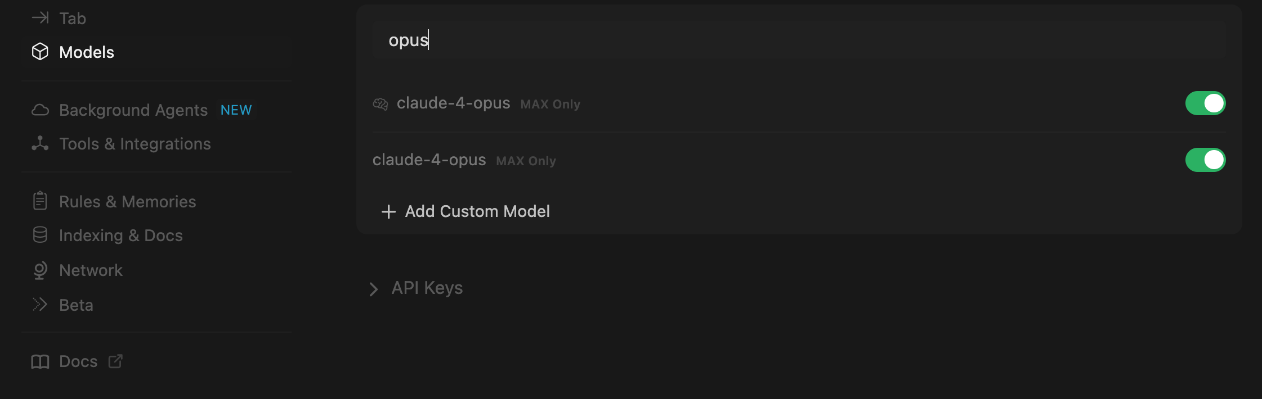Screen dimensions: 1262x399
Task: Open the Docs link in sidebar
Action: pos(77,361)
